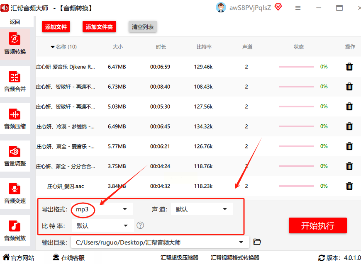
Task: Open the 声道 默认 dropdown
Action: click(x=202, y=209)
